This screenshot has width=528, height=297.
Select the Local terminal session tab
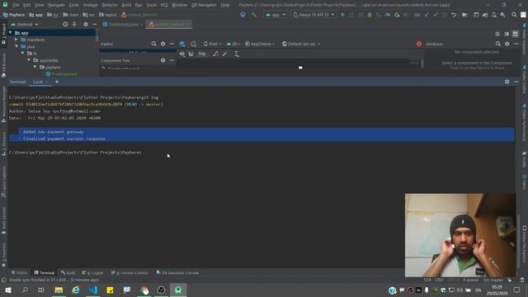(37, 82)
